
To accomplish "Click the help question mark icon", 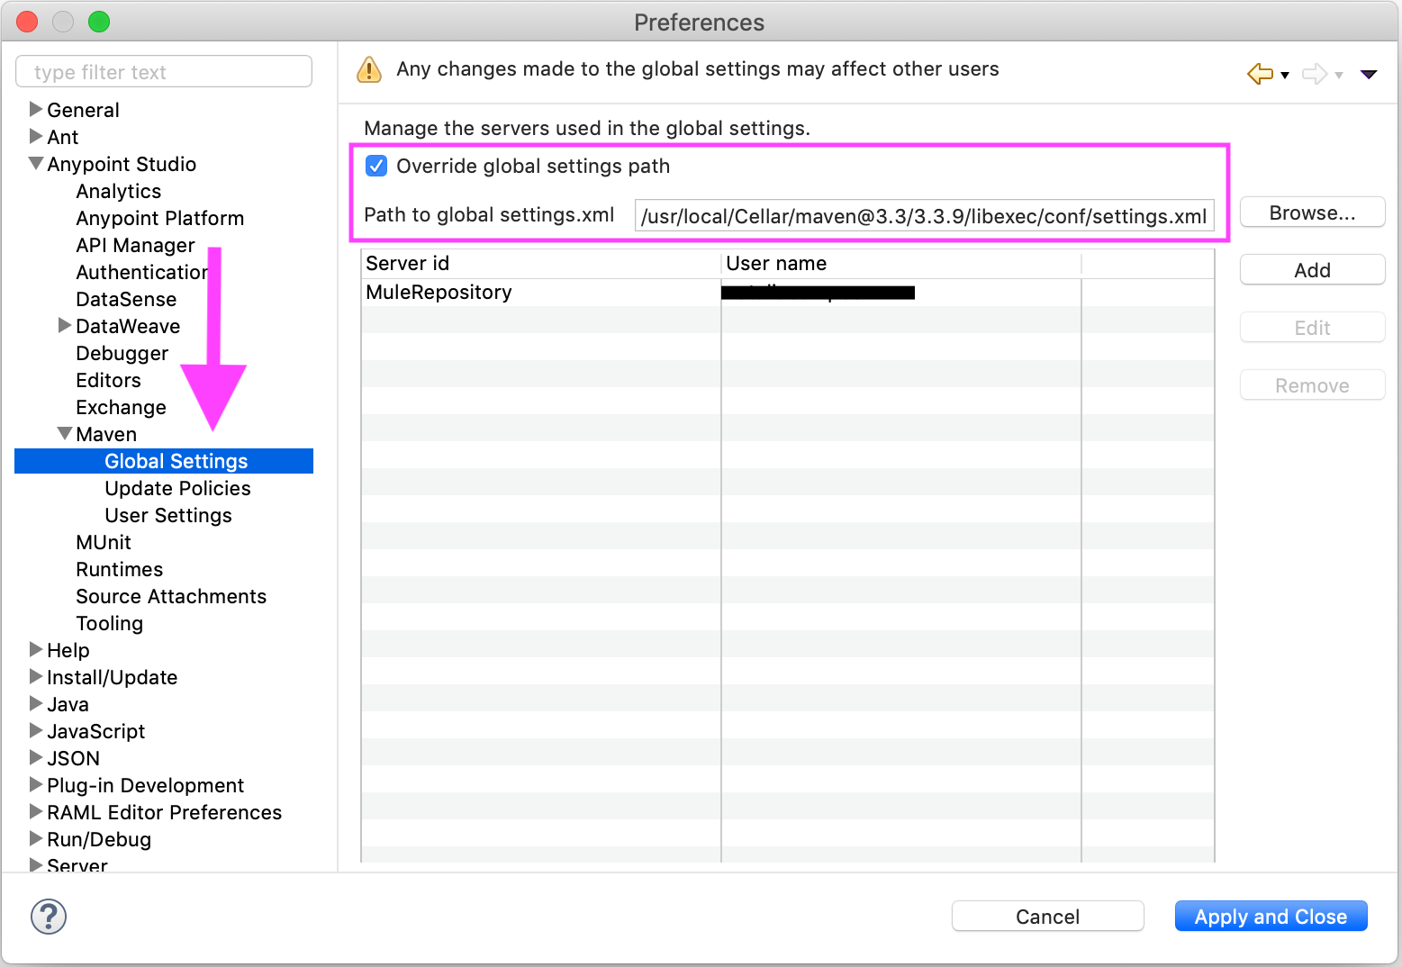I will click(49, 917).
